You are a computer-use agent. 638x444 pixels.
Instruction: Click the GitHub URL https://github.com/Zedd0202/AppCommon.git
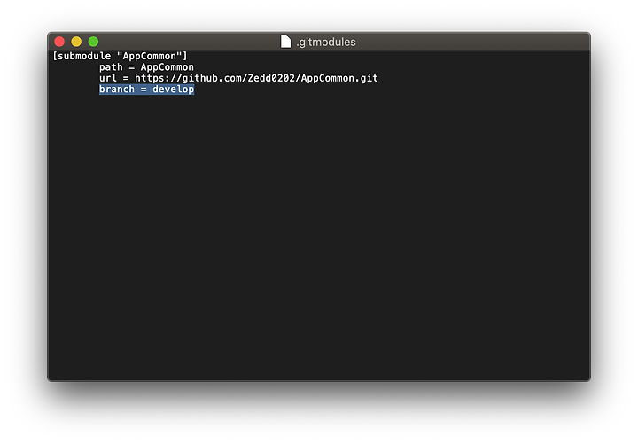(x=256, y=78)
